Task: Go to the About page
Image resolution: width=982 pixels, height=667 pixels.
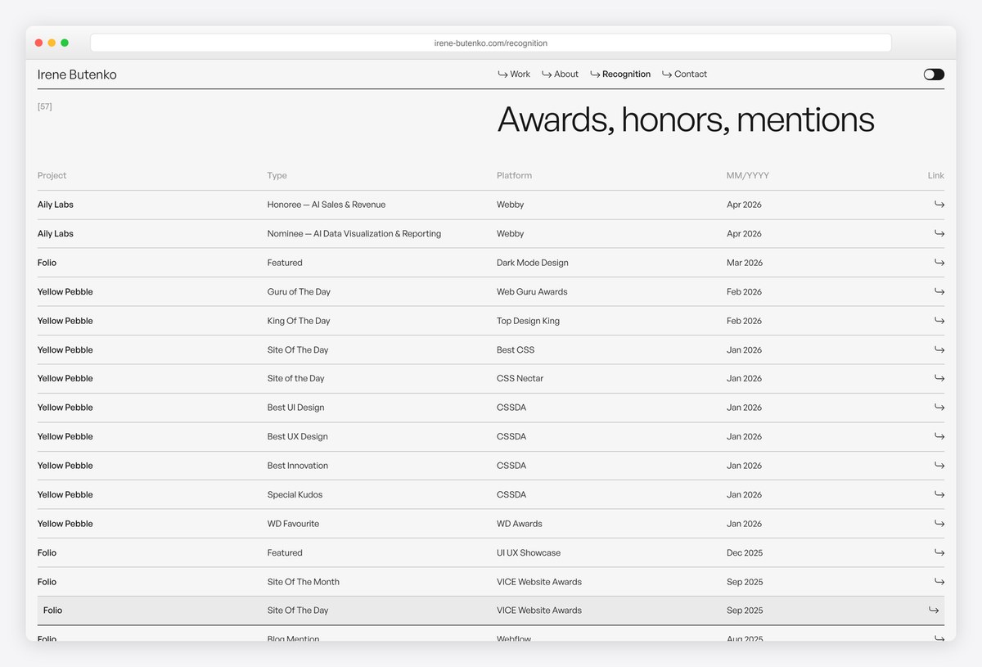Action: [x=560, y=74]
